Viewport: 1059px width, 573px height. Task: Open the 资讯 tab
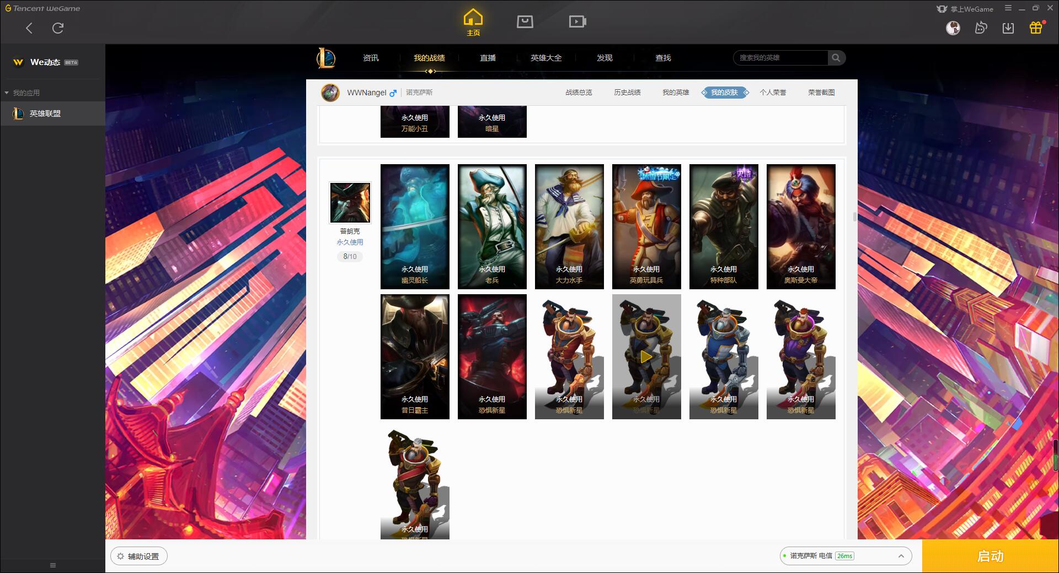click(x=371, y=58)
